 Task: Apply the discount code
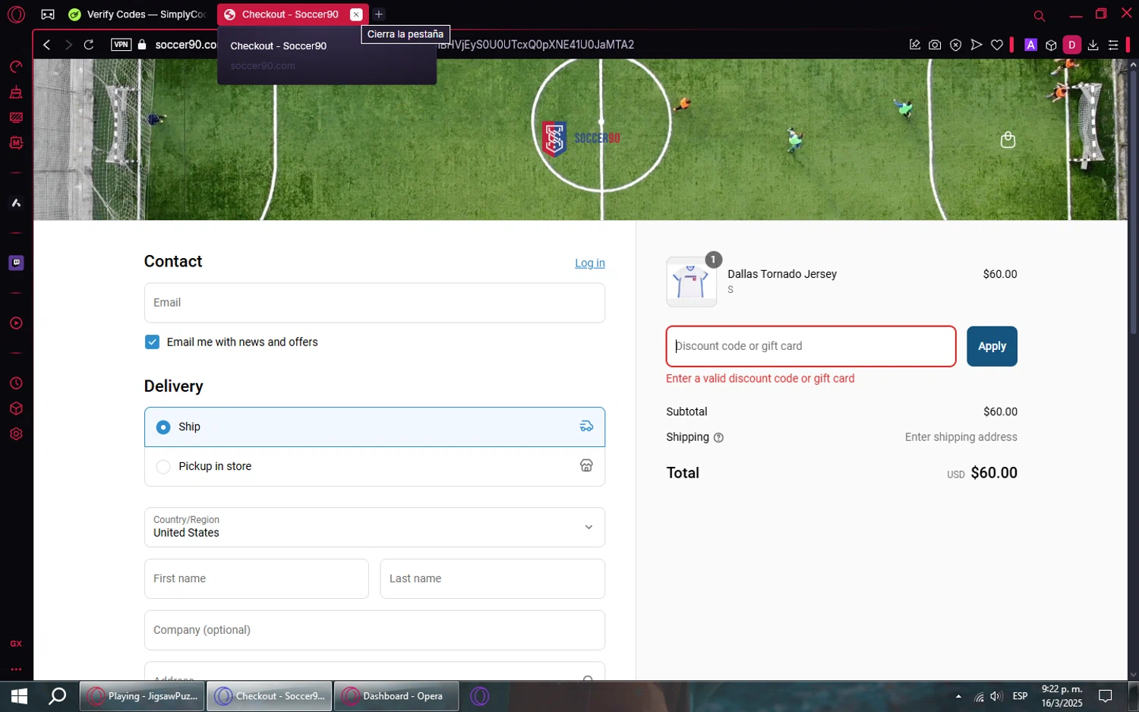[992, 346]
